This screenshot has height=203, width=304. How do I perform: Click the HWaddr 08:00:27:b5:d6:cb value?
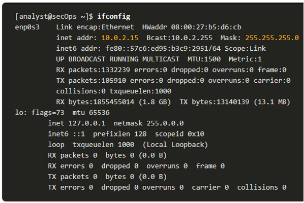(192, 27)
